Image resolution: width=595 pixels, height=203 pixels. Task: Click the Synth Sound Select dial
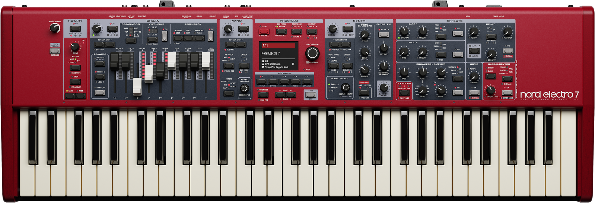click(346, 87)
